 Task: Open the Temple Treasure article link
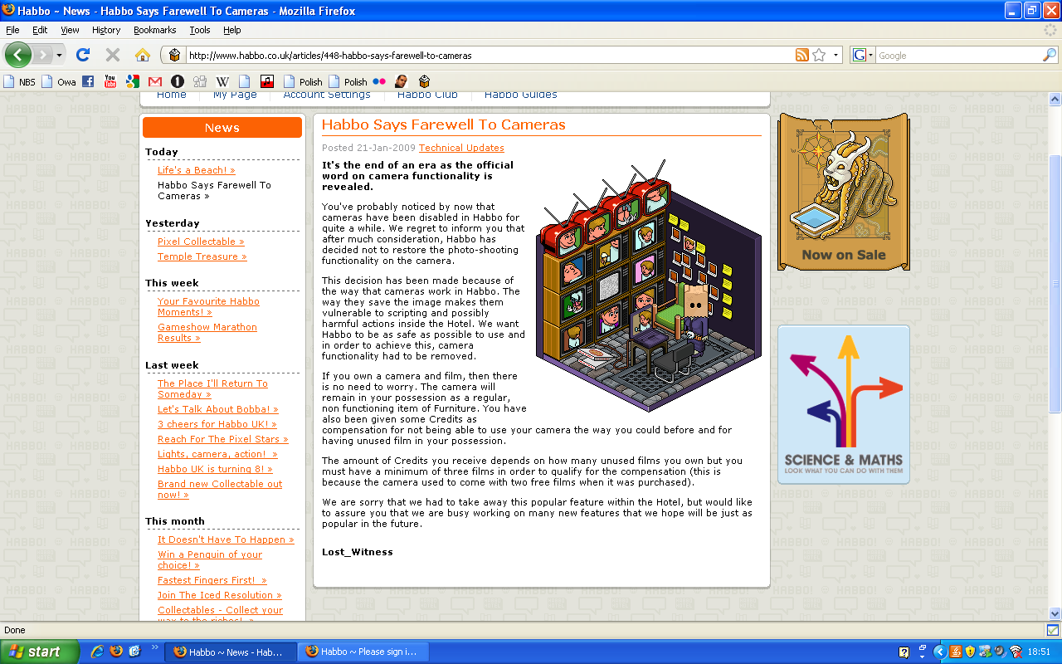202,256
